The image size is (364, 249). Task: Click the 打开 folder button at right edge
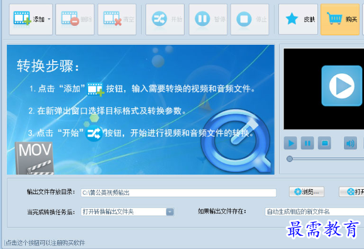pyautogui.click(x=351, y=192)
